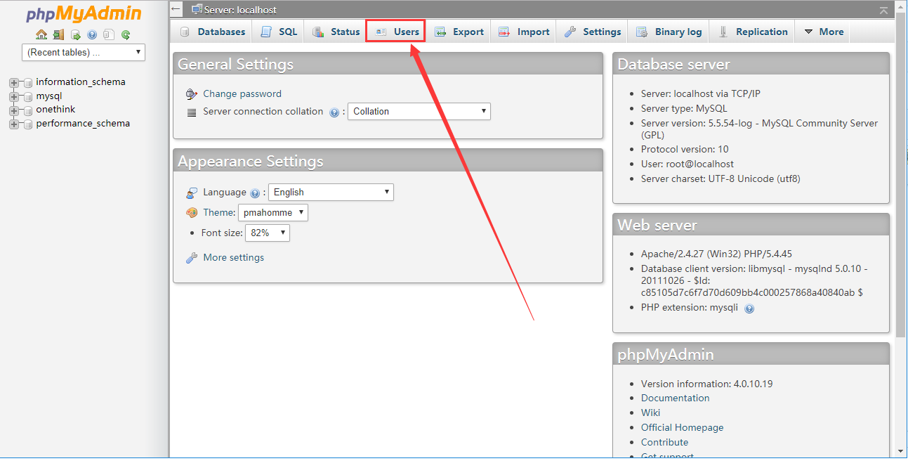
Task: Click the help icon beside Language
Action: point(255,193)
